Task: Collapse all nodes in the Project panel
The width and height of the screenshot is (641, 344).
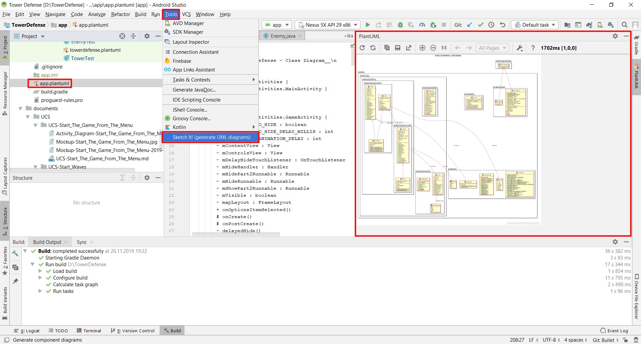Action: tap(133, 36)
